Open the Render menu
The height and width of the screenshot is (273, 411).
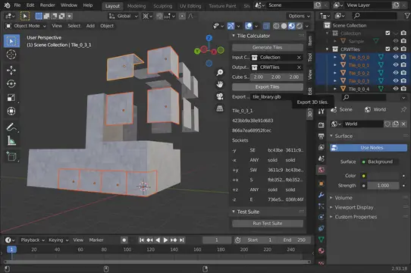tap(48, 5)
